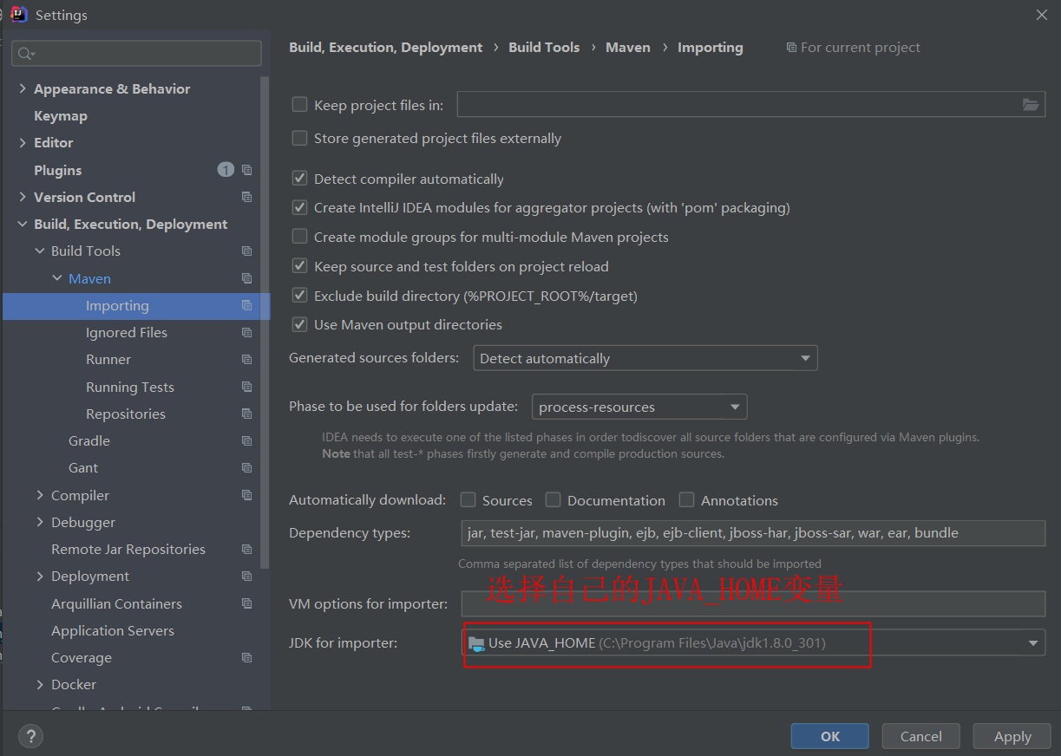
Task: Click the folder browse icon beside Keep project files in
Action: [x=1031, y=103]
